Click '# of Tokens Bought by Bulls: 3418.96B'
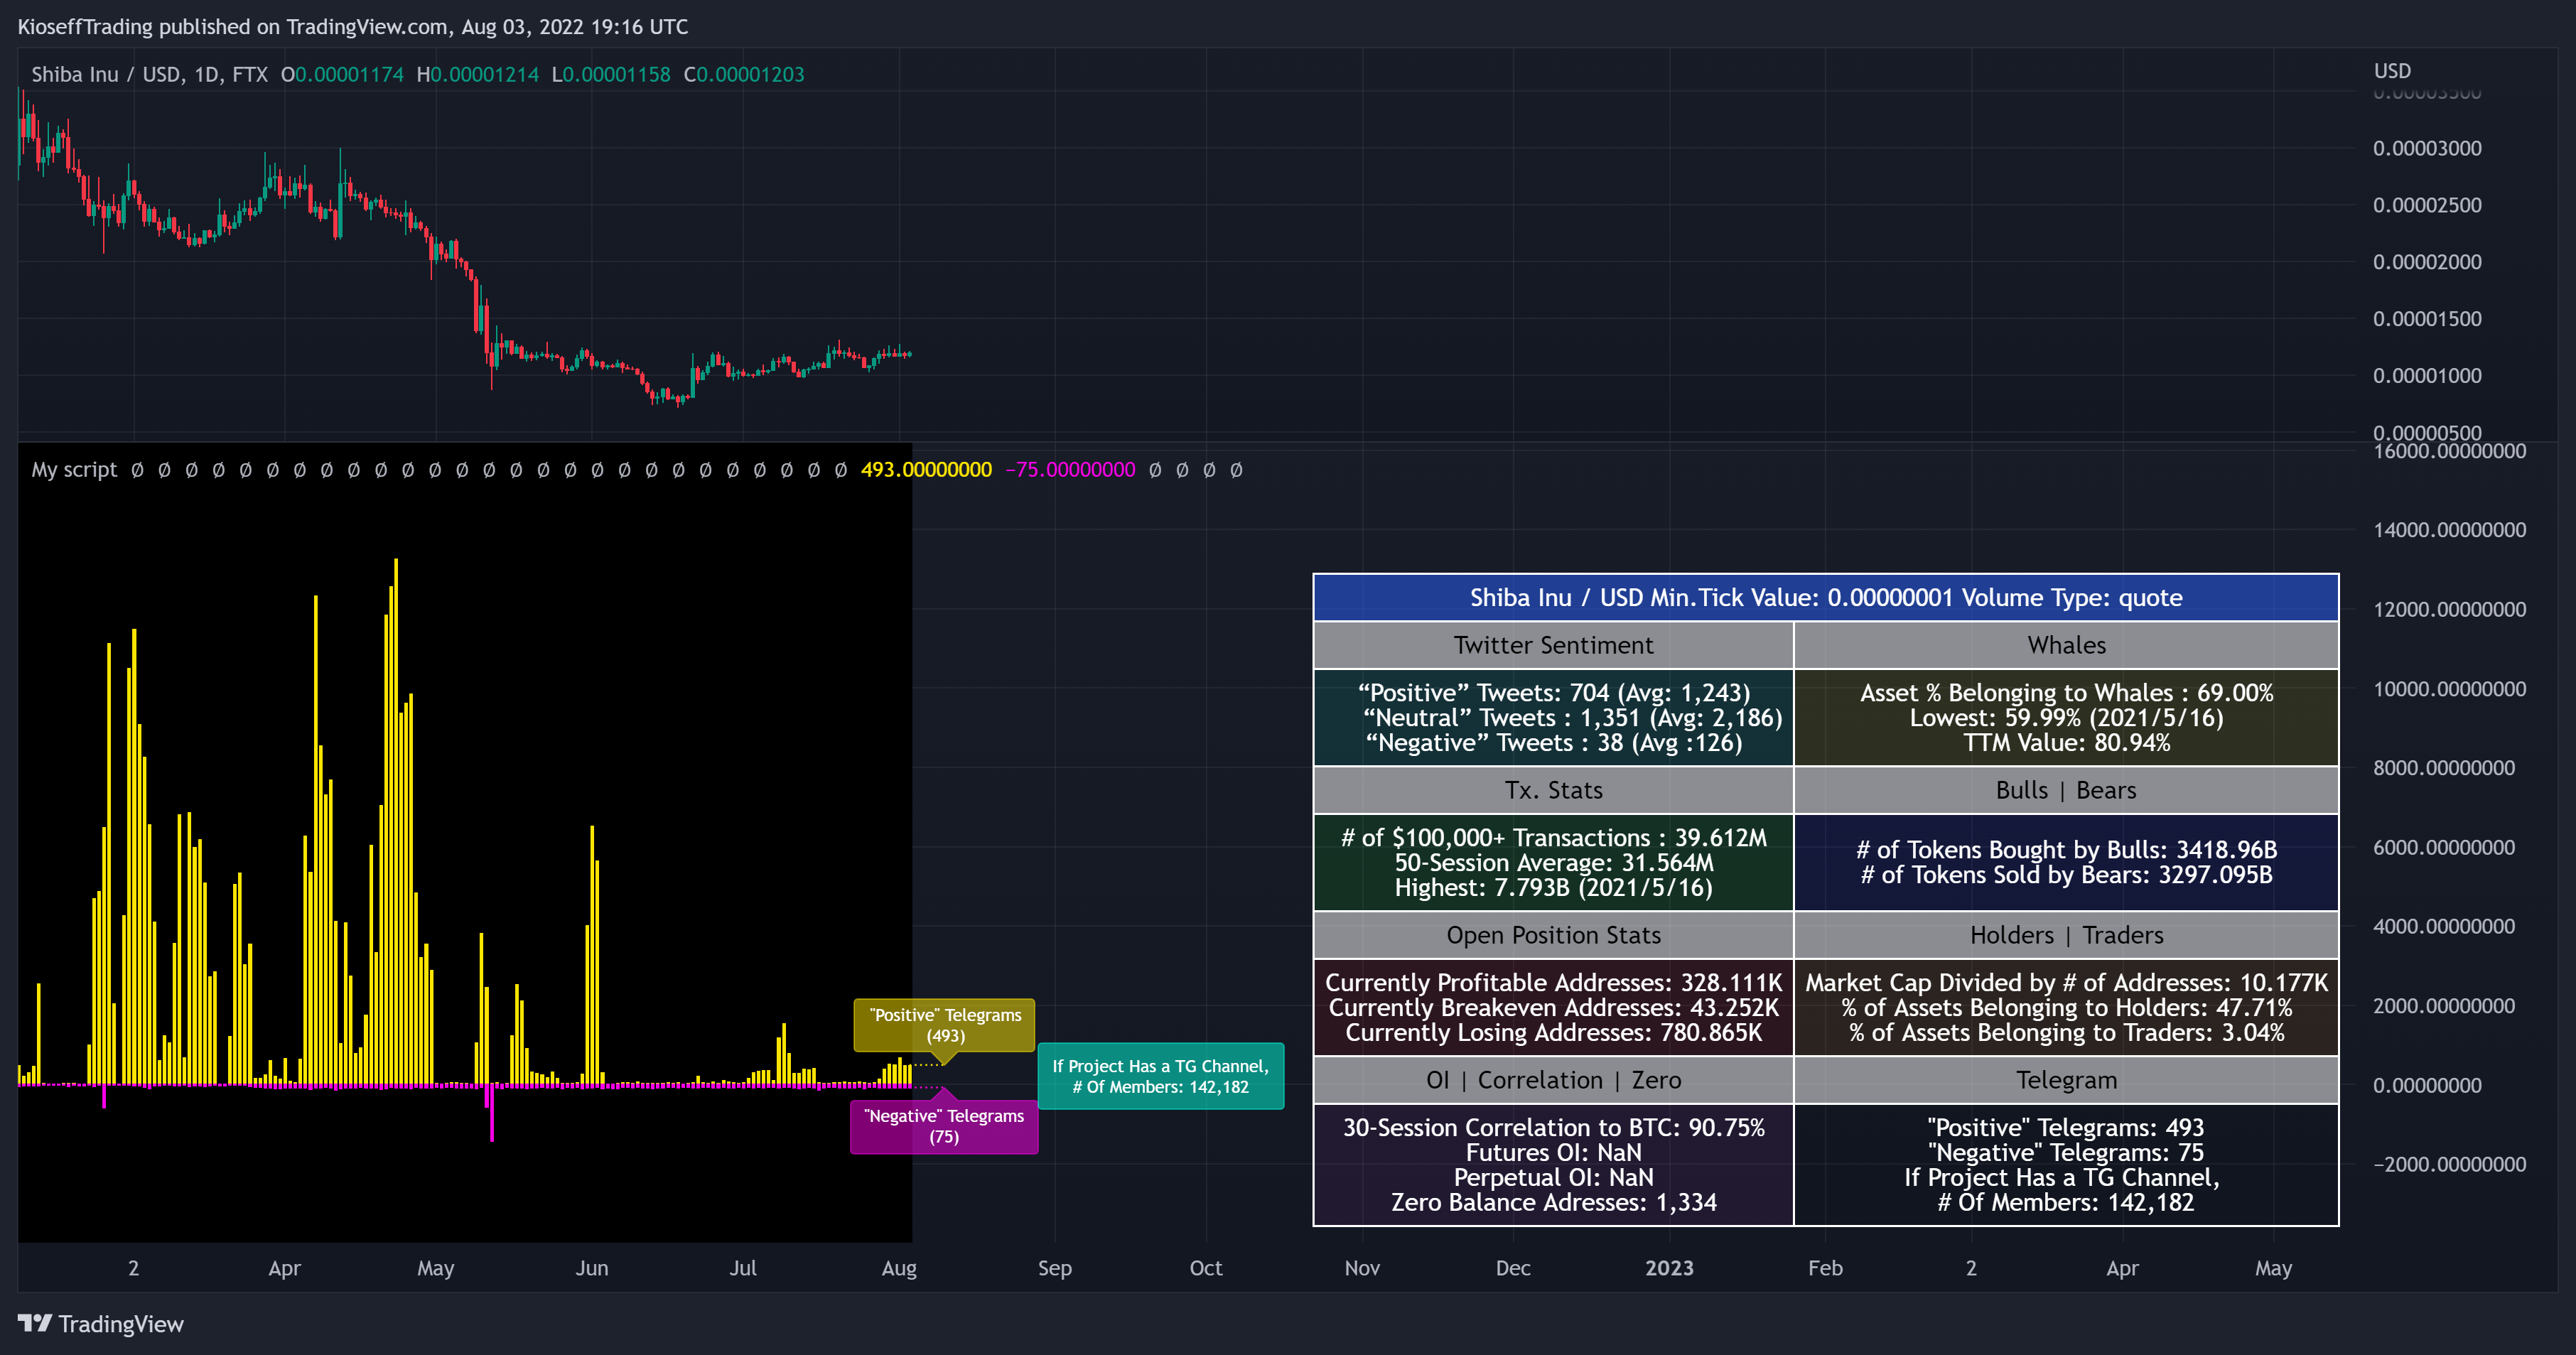The image size is (2576, 1355). [2066, 849]
